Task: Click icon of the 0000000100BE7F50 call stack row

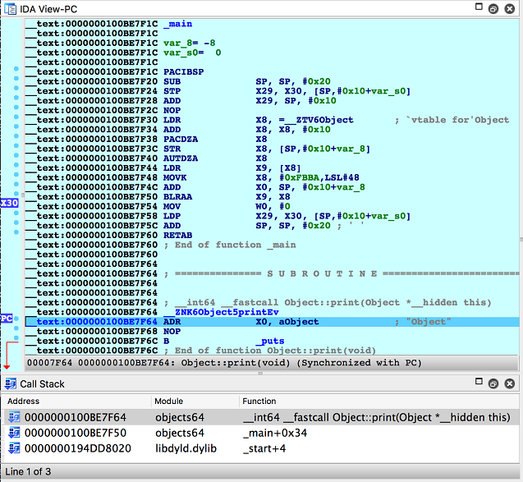Action: 14,433
